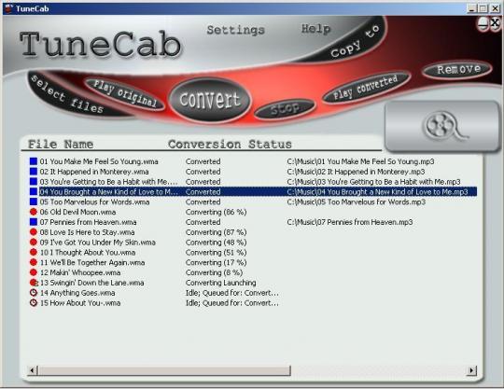
Task: Click horizontal scrollbar right arrow
Action: pos(471,370)
